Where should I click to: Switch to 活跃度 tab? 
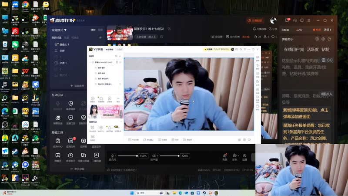tap(313, 49)
